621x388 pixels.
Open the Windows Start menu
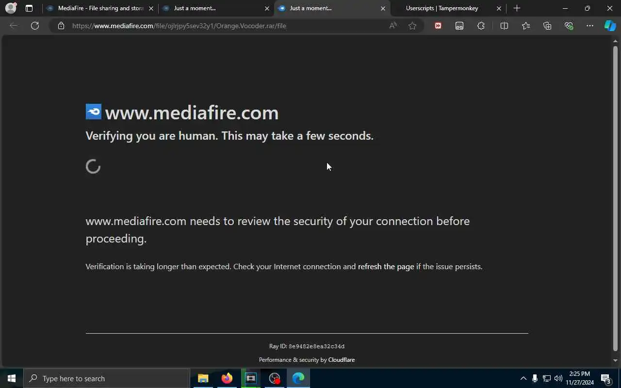[x=12, y=378]
